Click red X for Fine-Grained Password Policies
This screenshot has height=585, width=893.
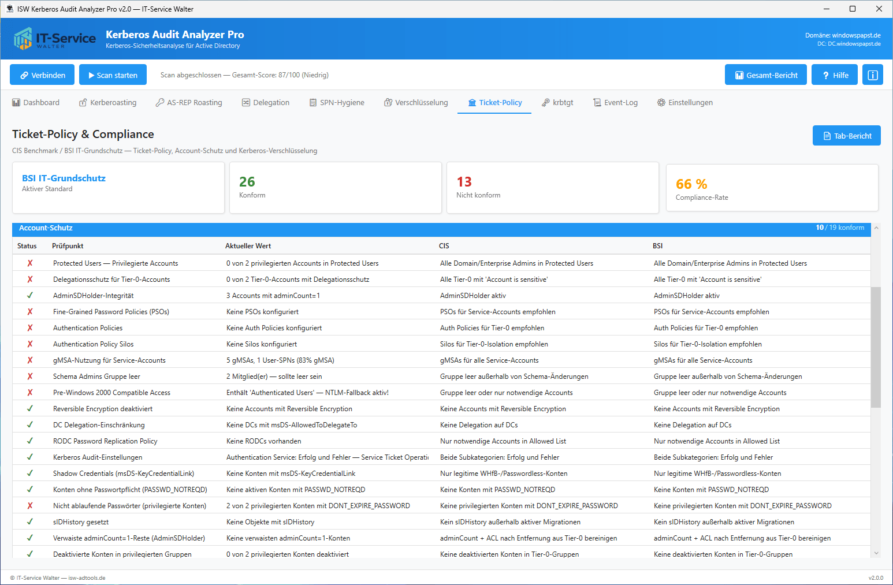pyautogui.click(x=30, y=312)
